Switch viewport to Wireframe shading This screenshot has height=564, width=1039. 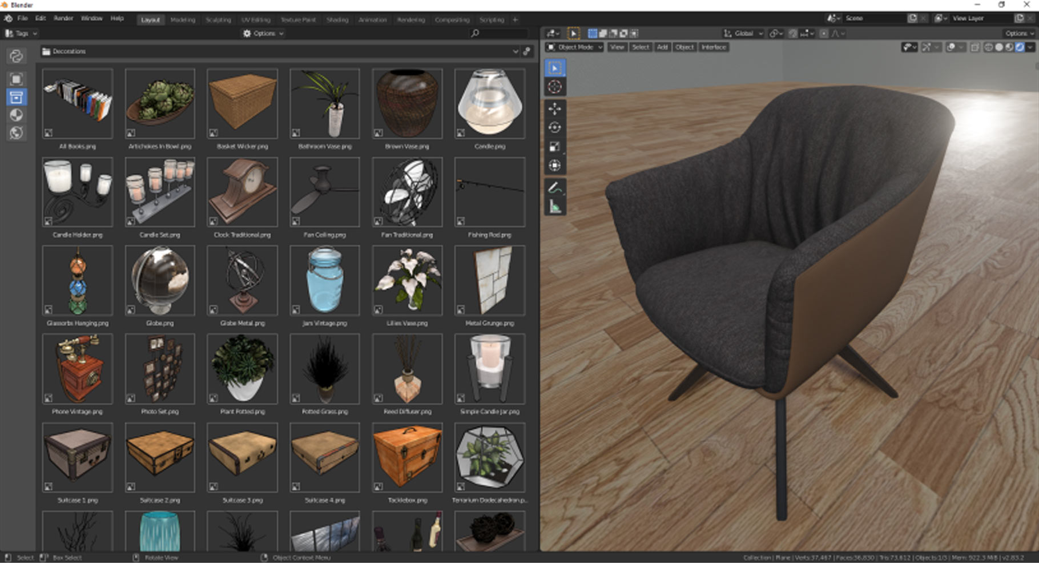[x=988, y=47]
